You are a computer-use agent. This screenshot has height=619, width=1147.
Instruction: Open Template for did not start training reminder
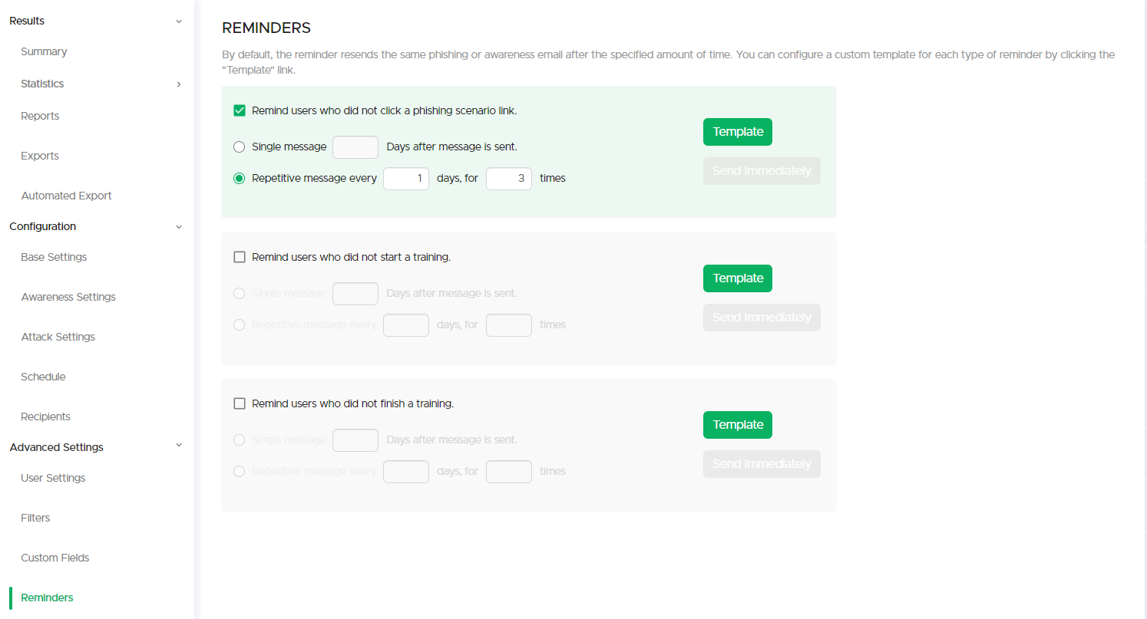[738, 278]
